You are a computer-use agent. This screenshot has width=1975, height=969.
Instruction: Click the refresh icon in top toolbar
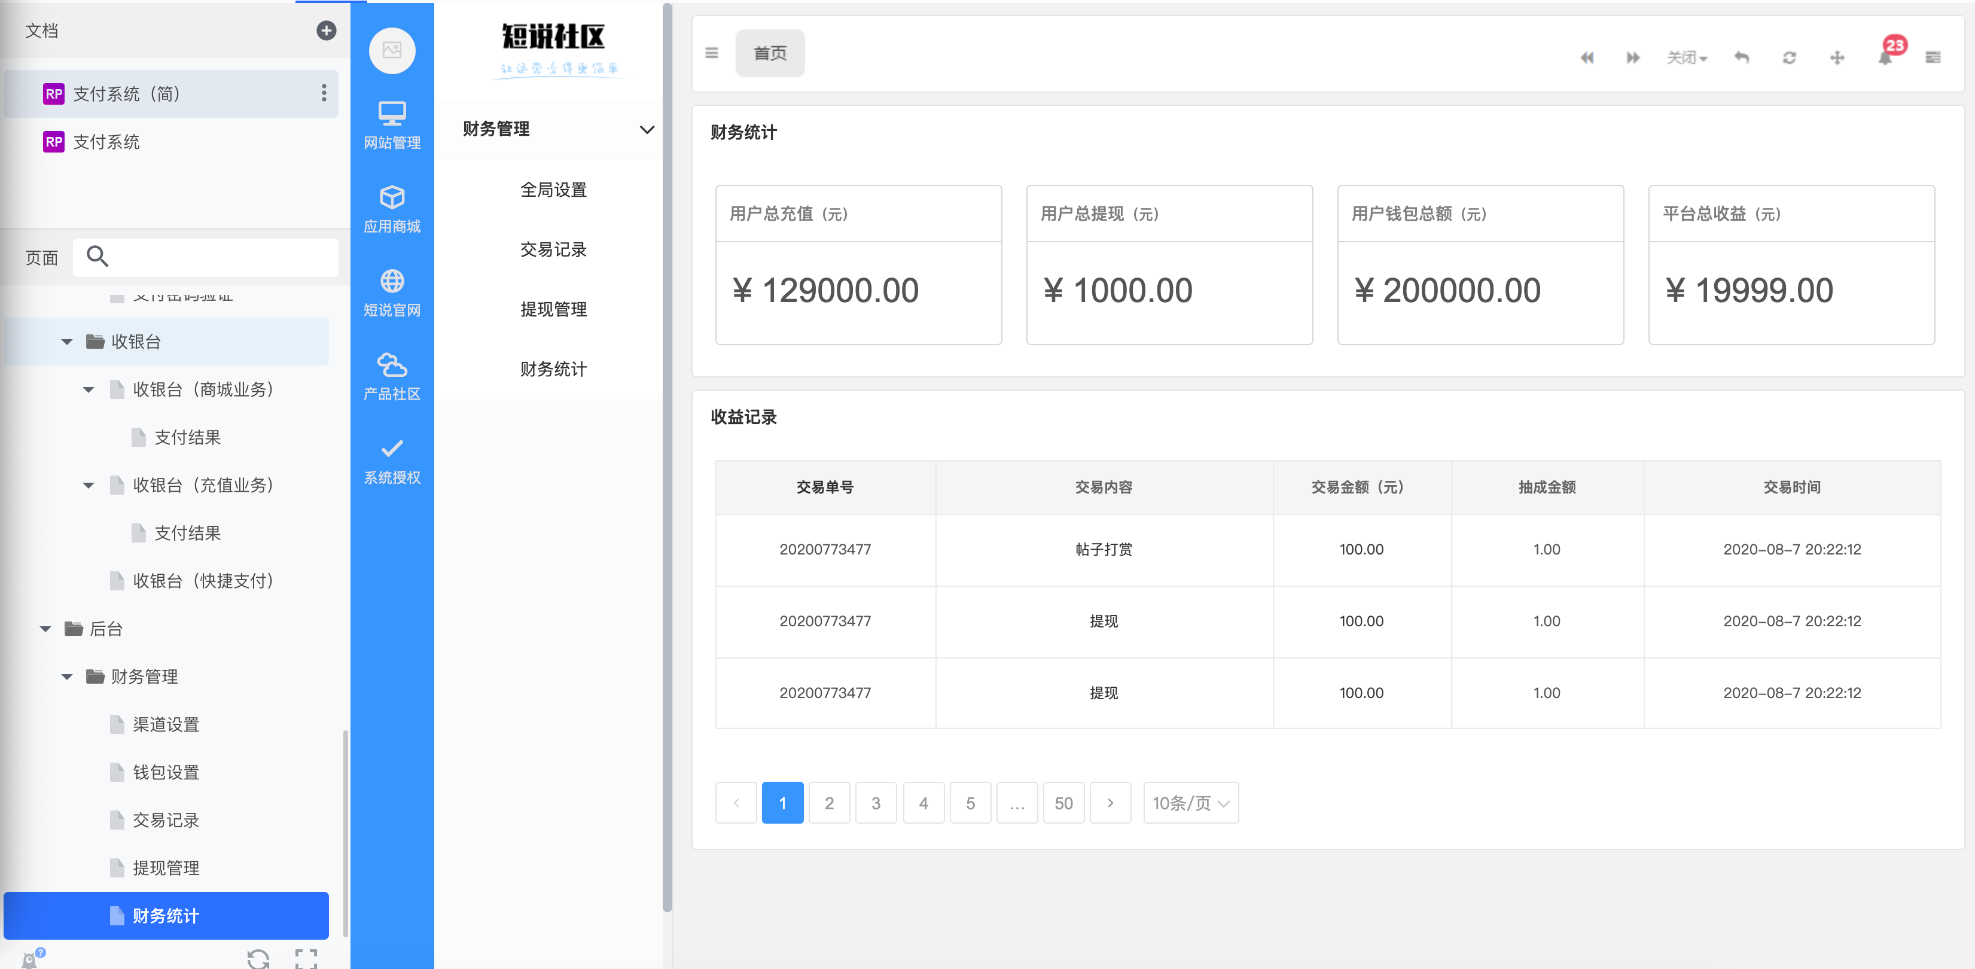(1789, 57)
